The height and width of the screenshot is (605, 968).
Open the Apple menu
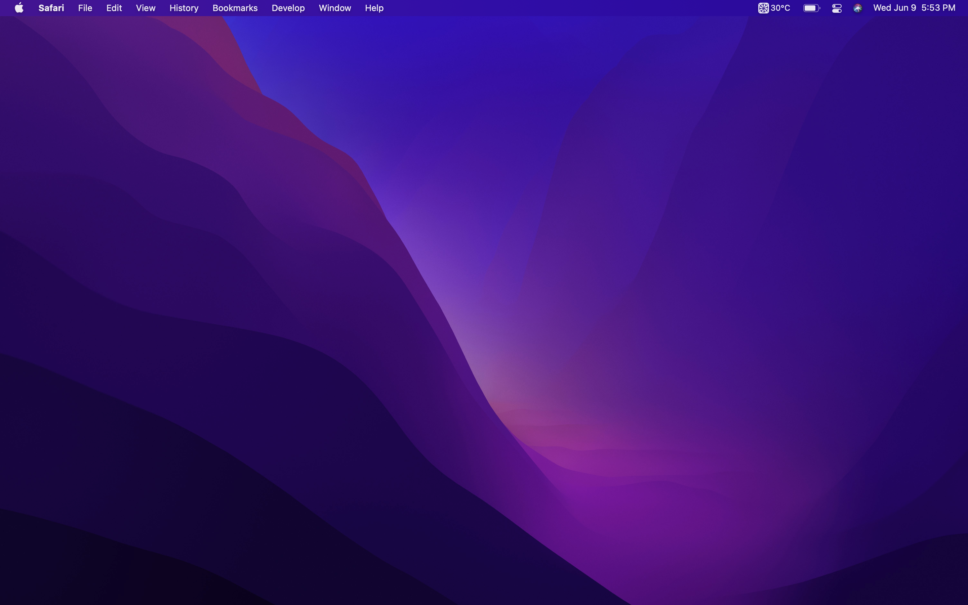point(19,8)
